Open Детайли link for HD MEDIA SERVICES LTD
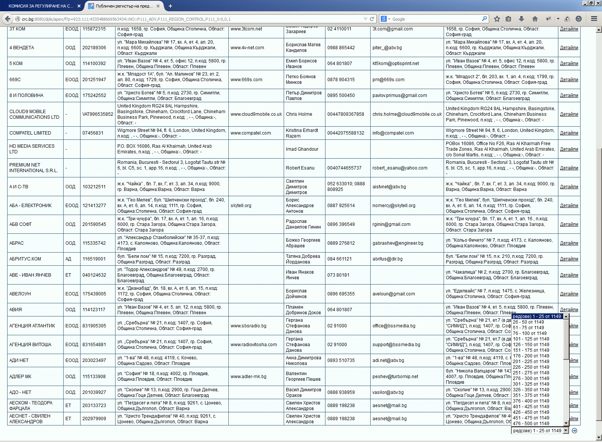 (x=569, y=149)
